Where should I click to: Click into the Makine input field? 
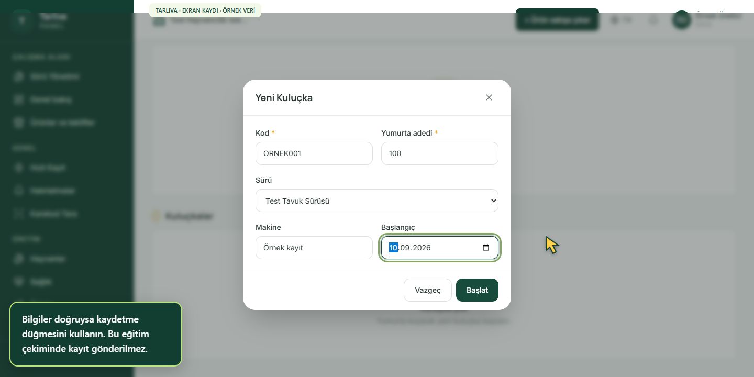[x=314, y=248]
